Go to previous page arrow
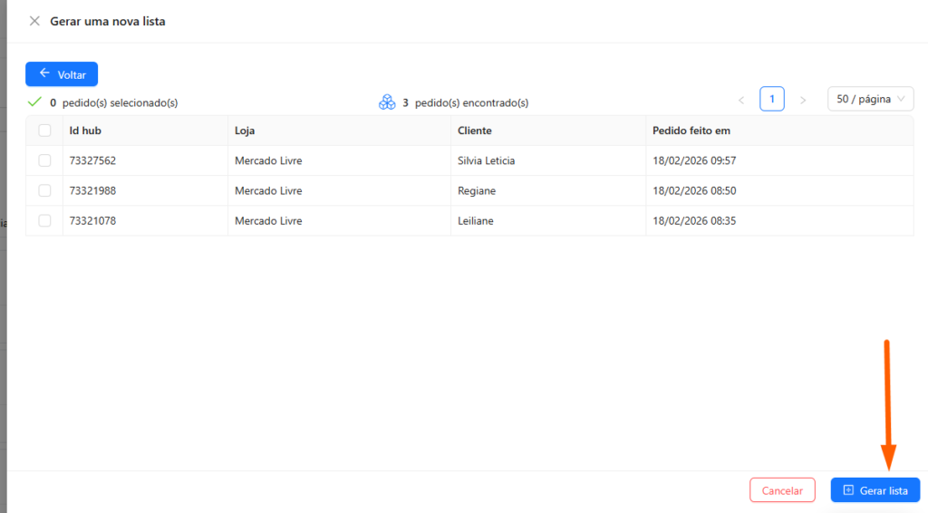928x513 pixels. [x=741, y=100]
